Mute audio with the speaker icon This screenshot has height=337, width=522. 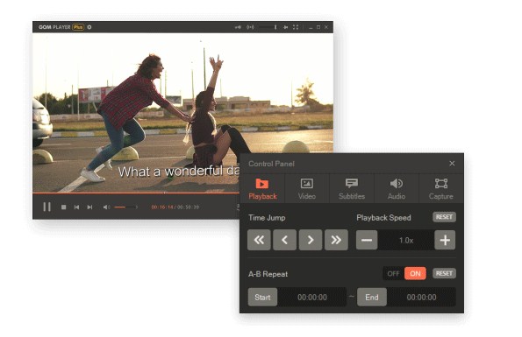pyautogui.click(x=106, y=207)
